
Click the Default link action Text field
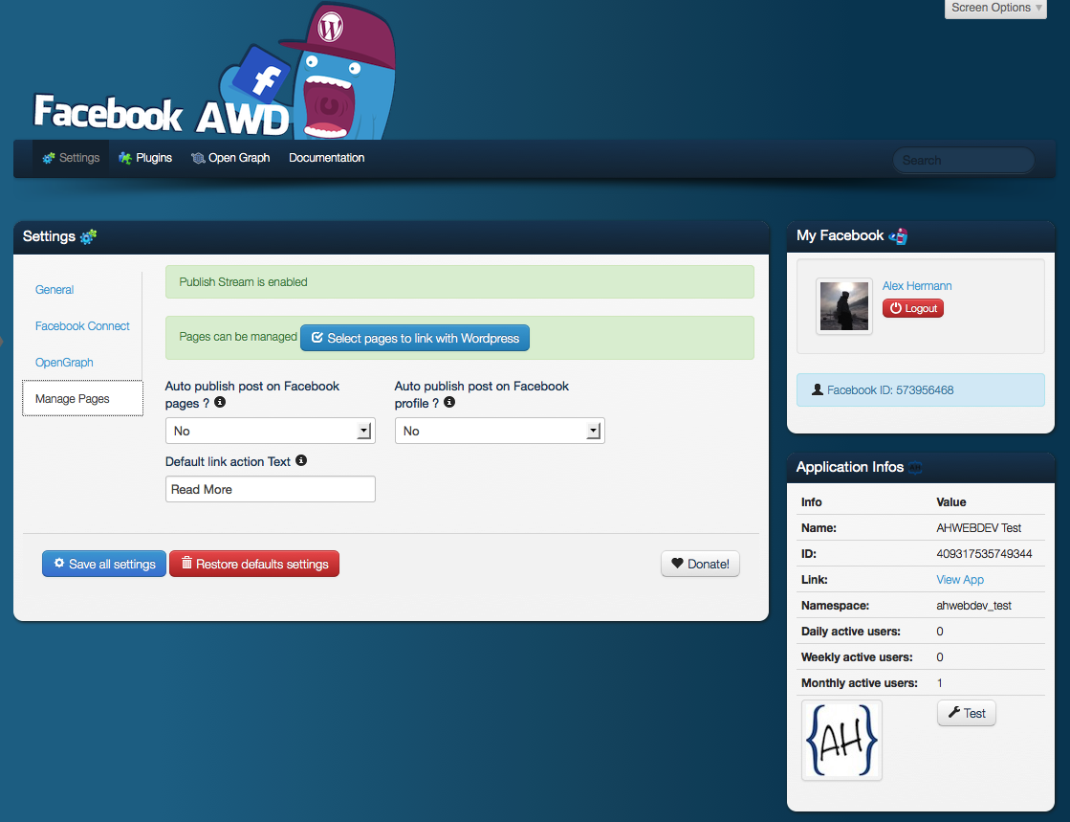(270, 489)
